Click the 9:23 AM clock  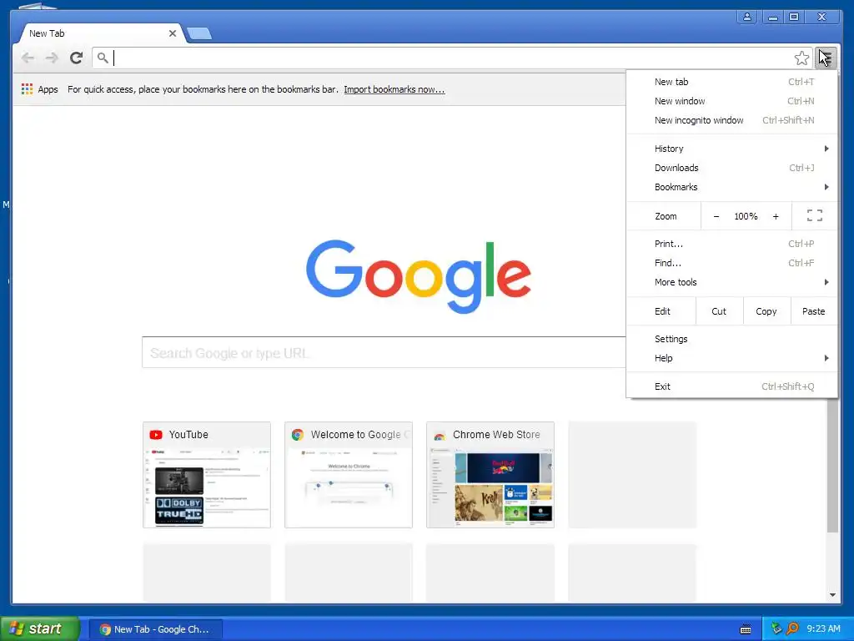[x=823, y=629]
